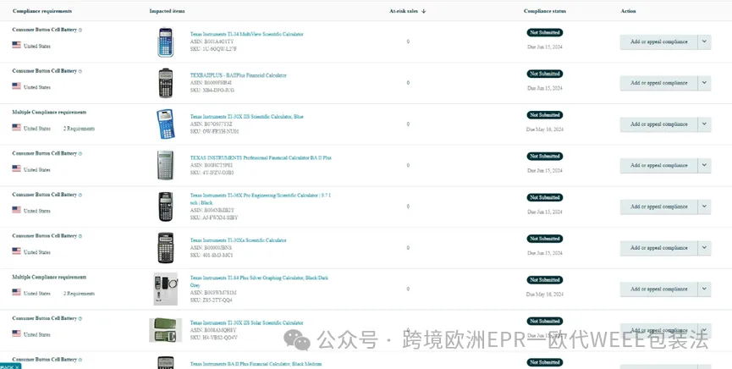Expand action dropdown for BAIIPlus Financial Calculator row
The width and height of the screenshot is (732, 369).
pos(704,83)
